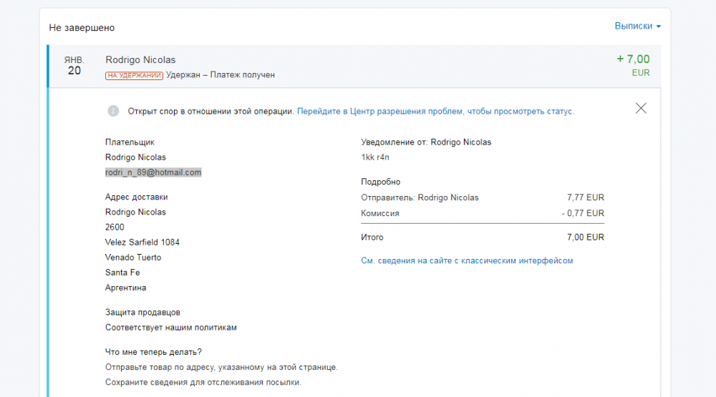
Task: Open the Центр разрешения проблем link
Action: click(435, 112)
